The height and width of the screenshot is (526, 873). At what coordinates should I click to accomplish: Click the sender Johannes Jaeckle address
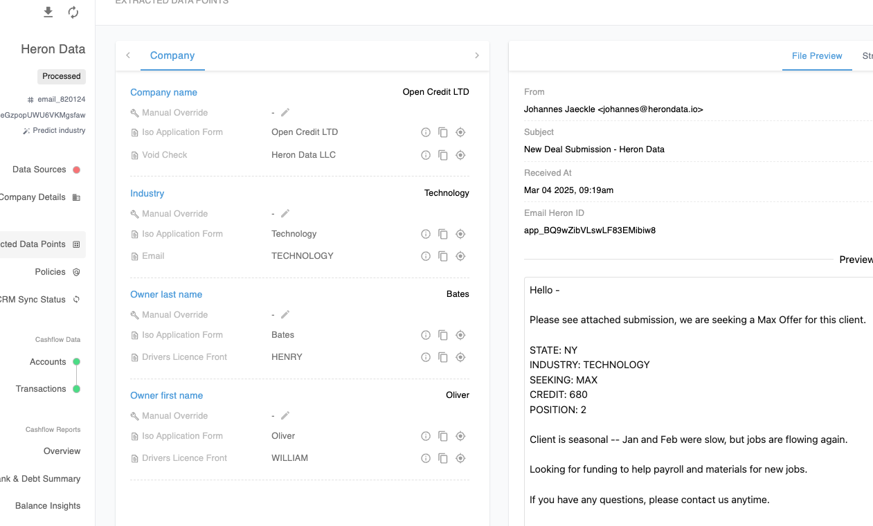(x=613, y=109)
